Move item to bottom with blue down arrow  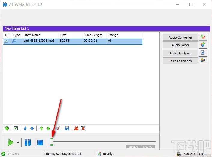pos(32,128)
